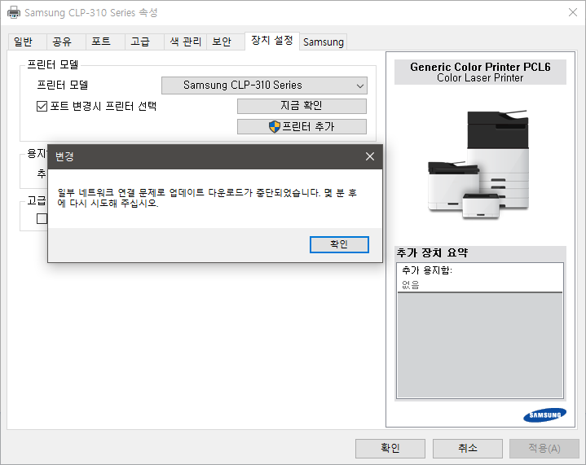Click the printer icon in title bar
The height and width of the screenshot is (465, 586).
click(14, 12)
